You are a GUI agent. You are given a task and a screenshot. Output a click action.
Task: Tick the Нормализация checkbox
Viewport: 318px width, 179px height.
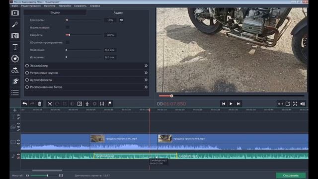click(x=68, y=27)
